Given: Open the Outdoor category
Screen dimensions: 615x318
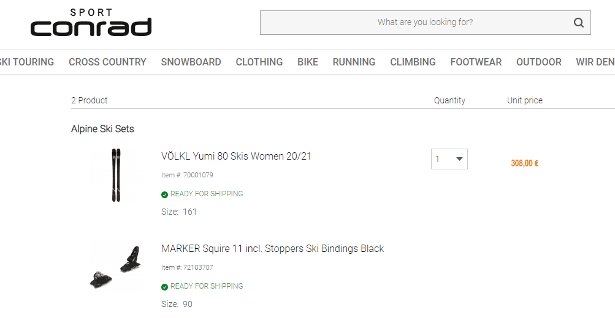Looking at the screenshot, I should coord(538,62).
